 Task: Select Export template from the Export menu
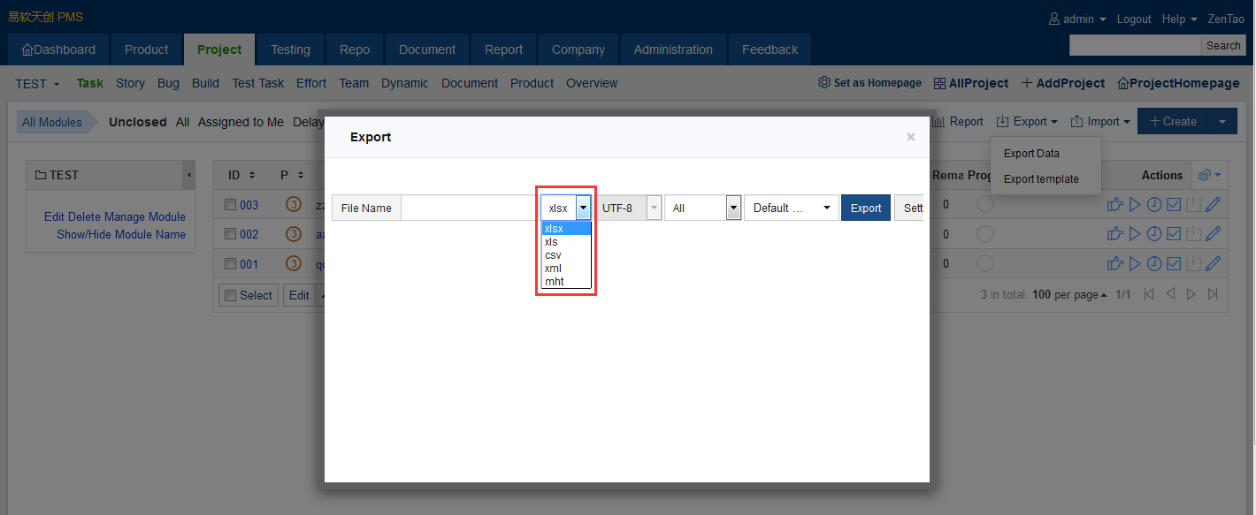click(x=1041, y=179)
